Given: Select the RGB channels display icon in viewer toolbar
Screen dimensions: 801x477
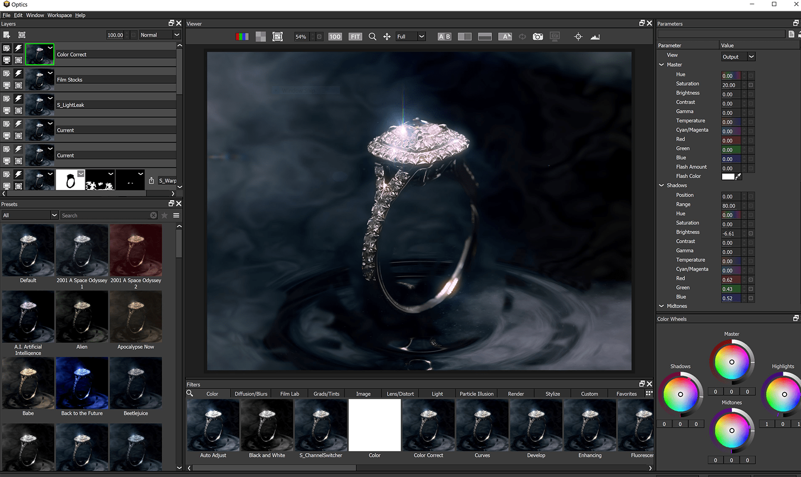Looking at the screenshot, I should click(x=242, y=36).
